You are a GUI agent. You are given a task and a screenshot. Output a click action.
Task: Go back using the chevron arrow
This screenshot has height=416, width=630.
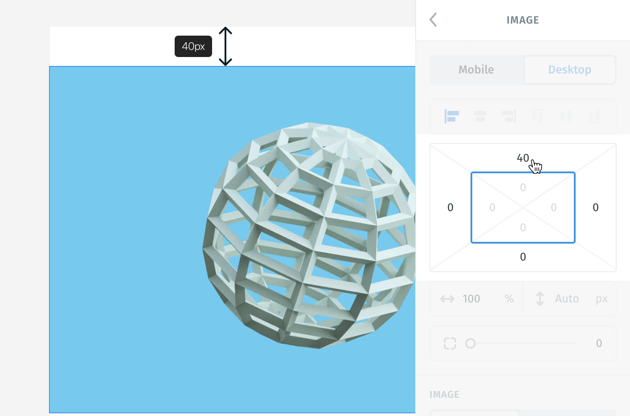[433, 20]
